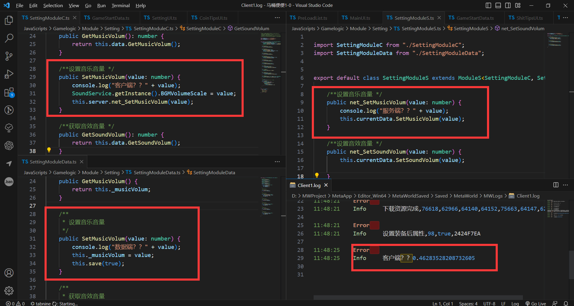Open the ChatGPT swirl icon in activity bar

pos(9,146)
